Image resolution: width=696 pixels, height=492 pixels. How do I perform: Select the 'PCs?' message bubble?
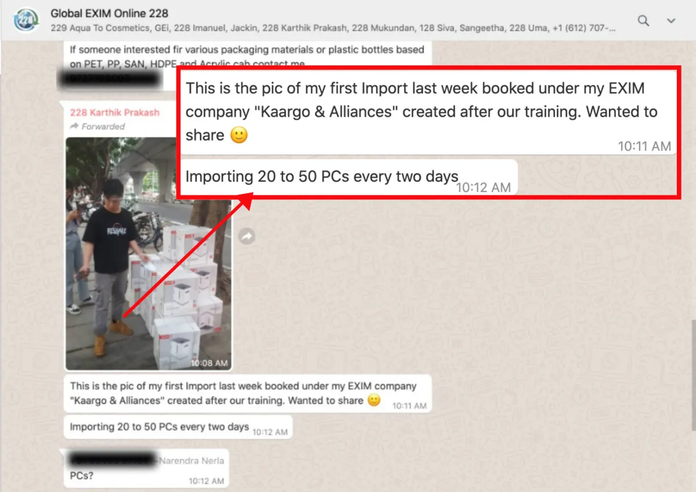pyautogui.click(x=146, y=468)
